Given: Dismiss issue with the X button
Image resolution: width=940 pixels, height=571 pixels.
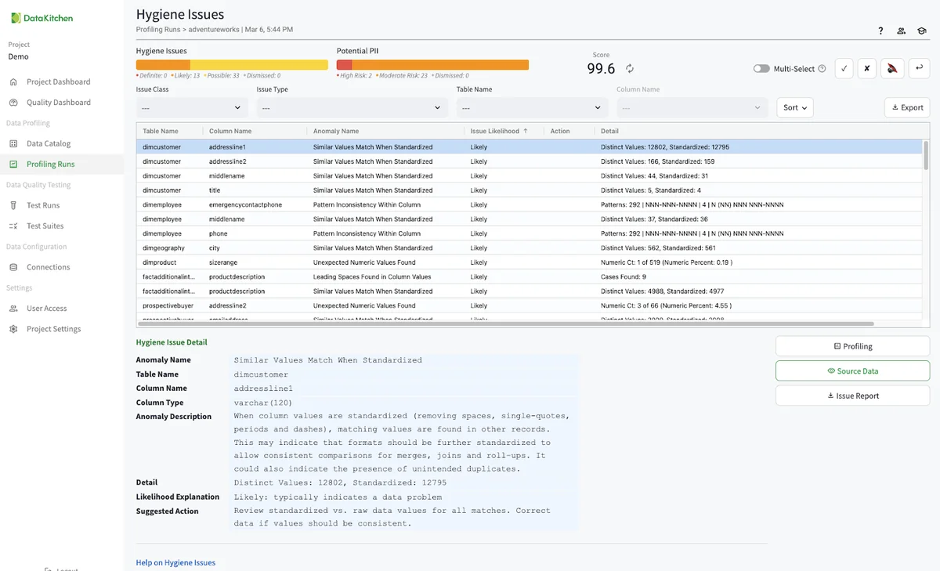Looking at the screenshot, I should point(866,68).
